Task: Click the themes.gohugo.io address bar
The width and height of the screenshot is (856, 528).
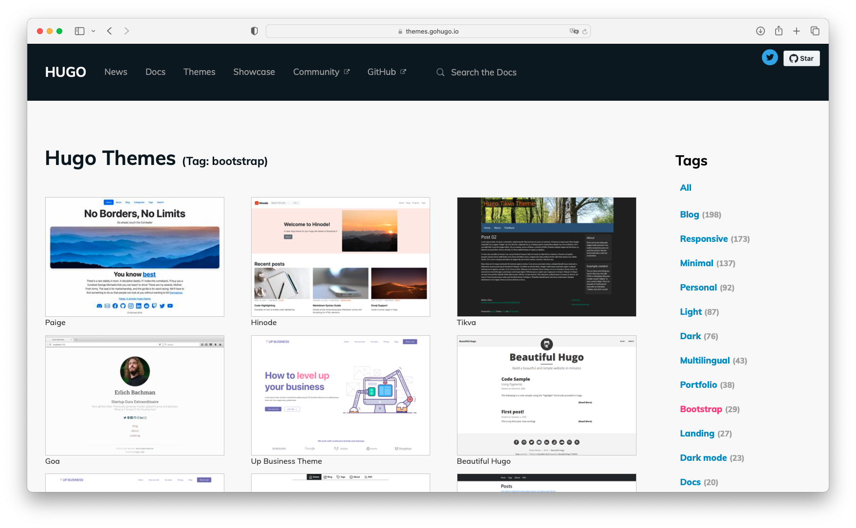Action: pyautogui.click(x=428, y=31)
